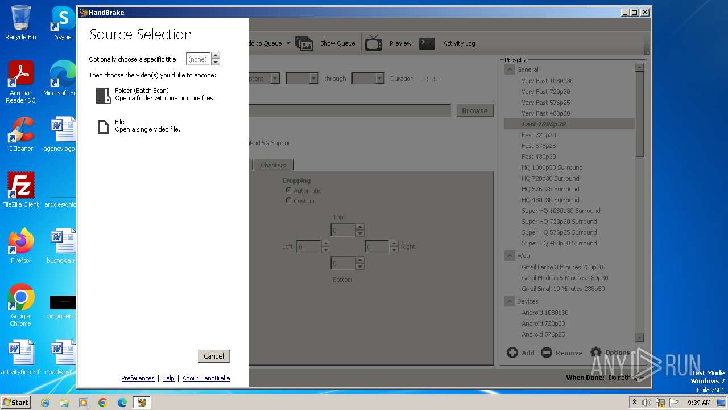Open Add to Queue dropdown arrow
Screen dimensions: 728x410
[288, 43]
